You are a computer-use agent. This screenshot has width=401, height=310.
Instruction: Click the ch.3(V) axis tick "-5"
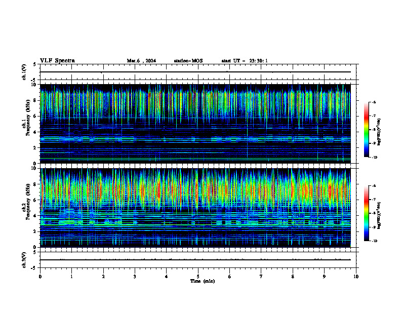pos(34,268)
